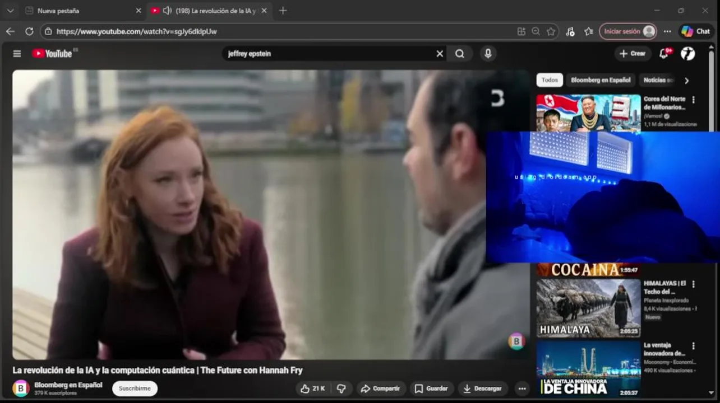Select the Todos filter chip
The height and width of the screenshot is (403, 720).
[550, 80]
